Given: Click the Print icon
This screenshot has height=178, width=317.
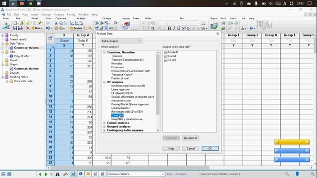Looking at the screenshot, I should click(x=223, y=23).
